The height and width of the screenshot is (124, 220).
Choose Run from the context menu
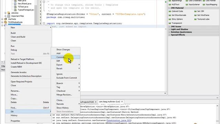(29, 46)
